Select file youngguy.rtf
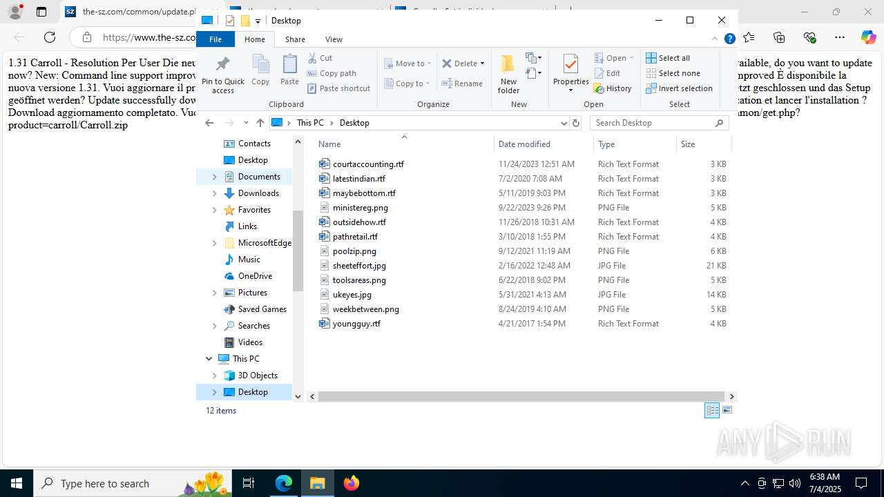 [356, 324]
